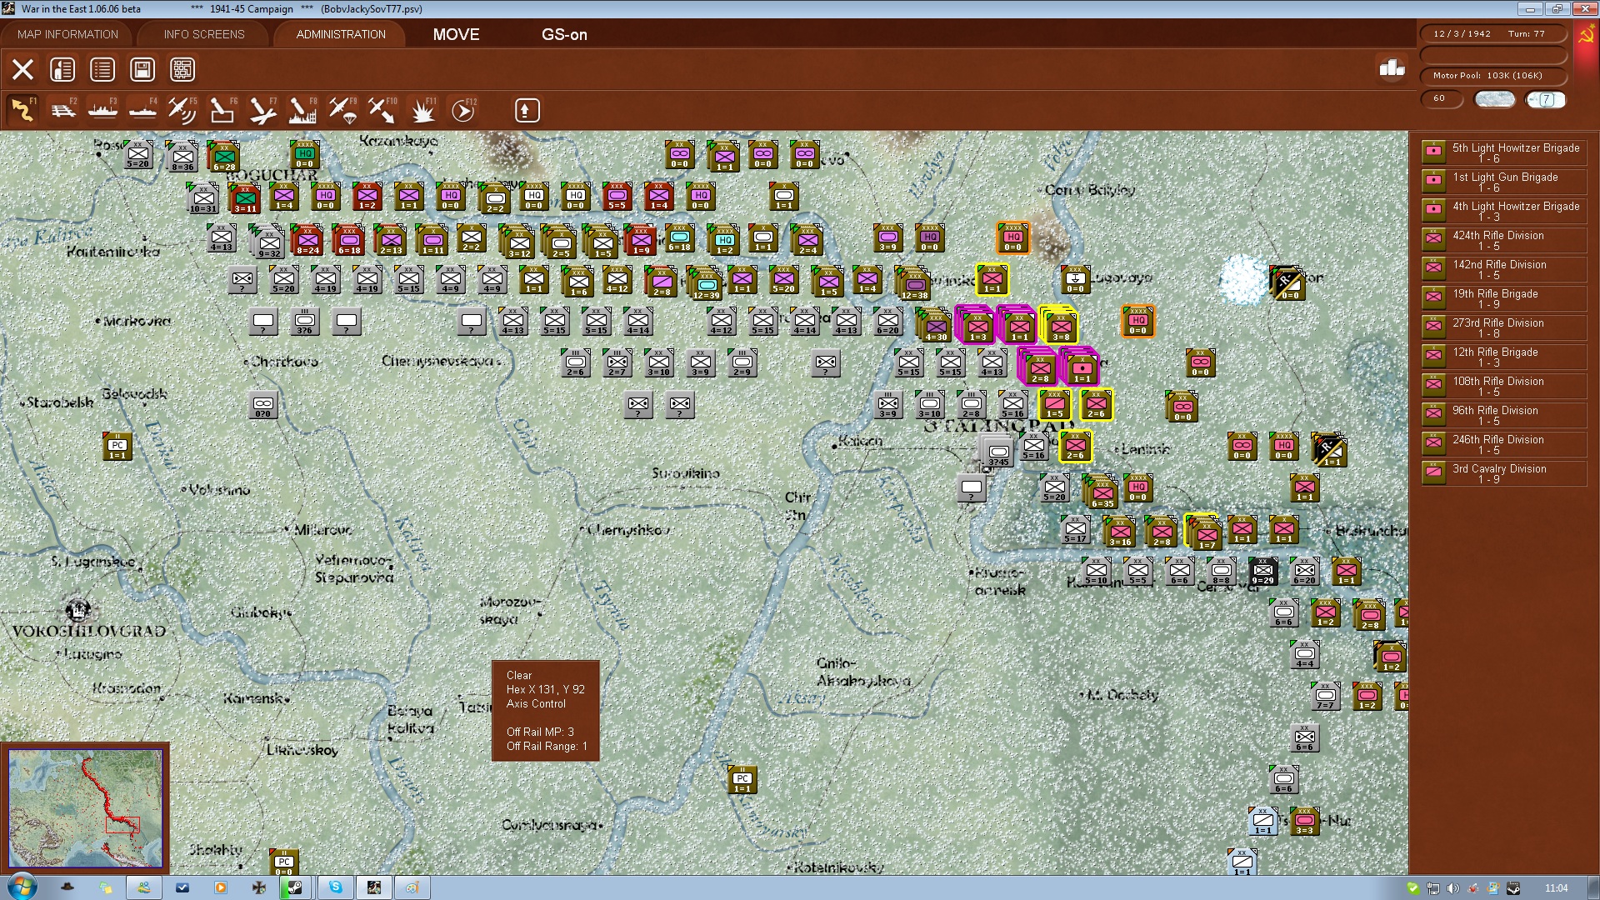The width and height of the screenshot is (1600, 900).
Task: Select the F4 Amphibious Transport mode icon
Action: pos(142,110)
